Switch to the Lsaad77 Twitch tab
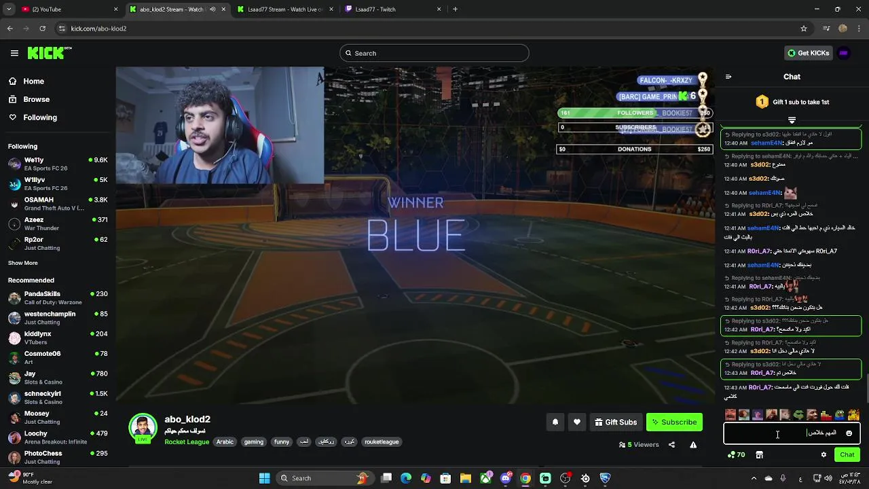 (x=392, y=10)
